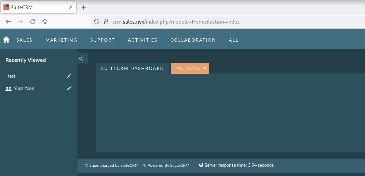Open a new browser tab
The height and width of the screenshot is (176, 365).
click(83, 7)
